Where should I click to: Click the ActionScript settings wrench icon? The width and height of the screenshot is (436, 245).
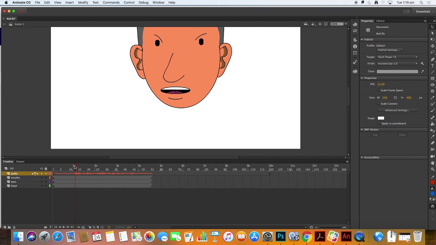tap(422, 63)
